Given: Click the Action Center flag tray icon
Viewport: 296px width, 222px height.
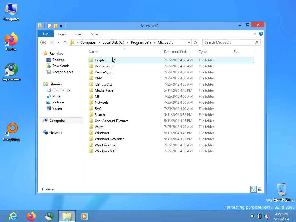Looking at the screenshot, I should click(252, 216).
